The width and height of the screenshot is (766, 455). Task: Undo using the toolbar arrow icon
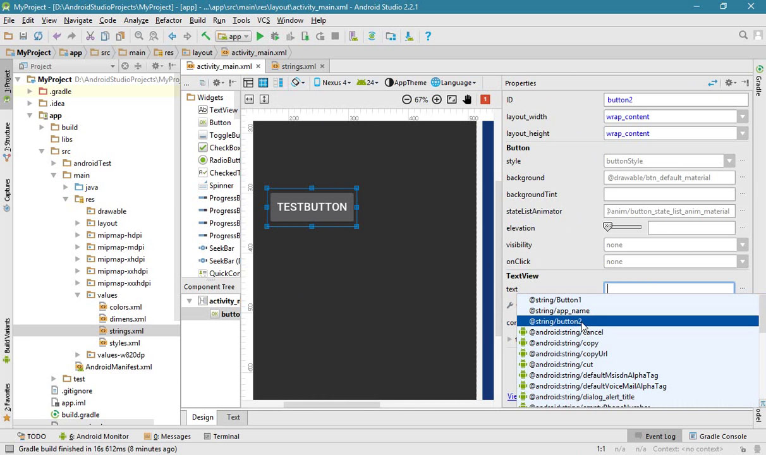[x=57, y=36]
